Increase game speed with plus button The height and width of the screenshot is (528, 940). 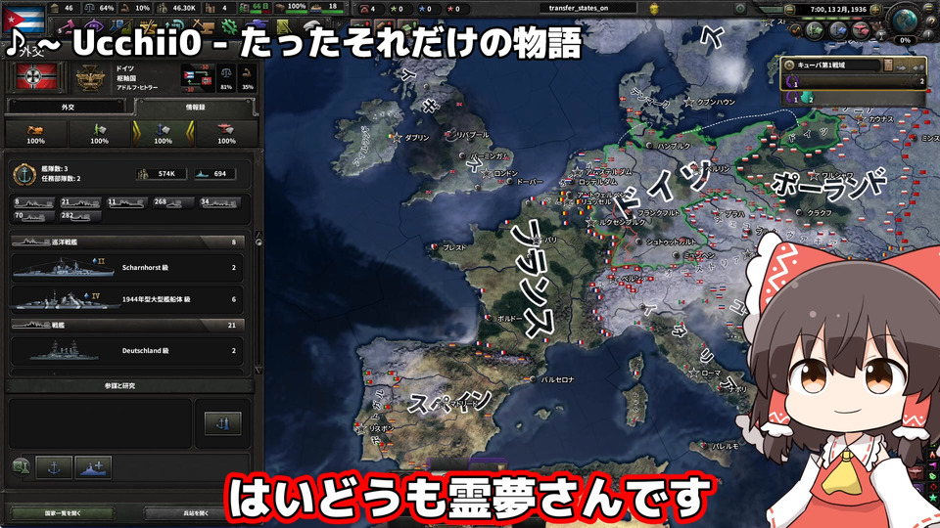pos(875,10)
